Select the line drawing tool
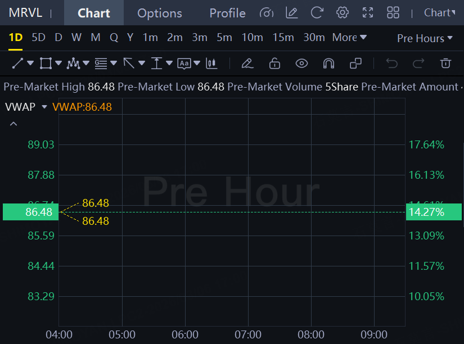 (17, 64)
